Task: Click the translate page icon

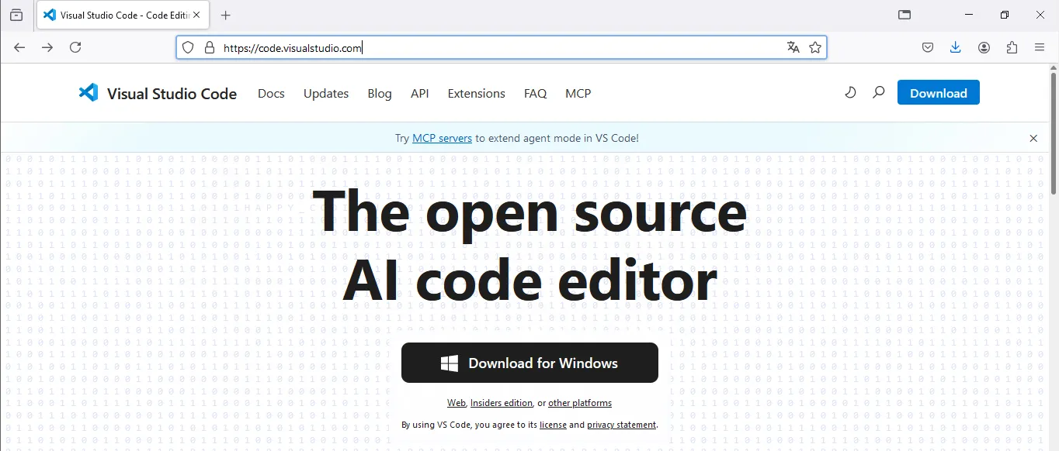Action: coord(793,47)
